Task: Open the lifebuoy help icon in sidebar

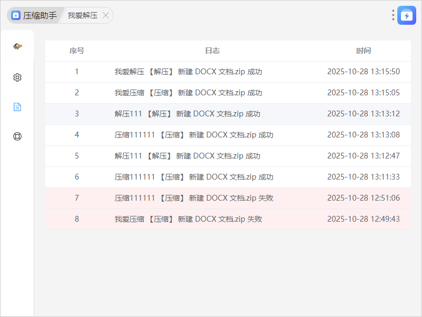Action: click(x=17, y=136)
